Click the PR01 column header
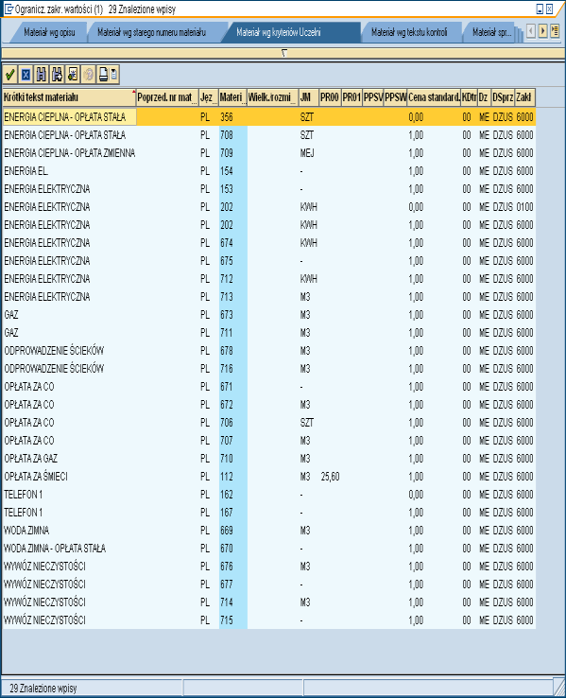Viewport: 566px width, 698px height. (x=352, y=97)
